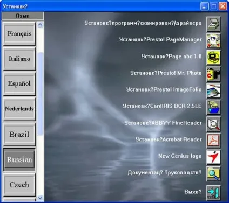
Task: Click the New Genius logo icon
Action: pos(213,157)
